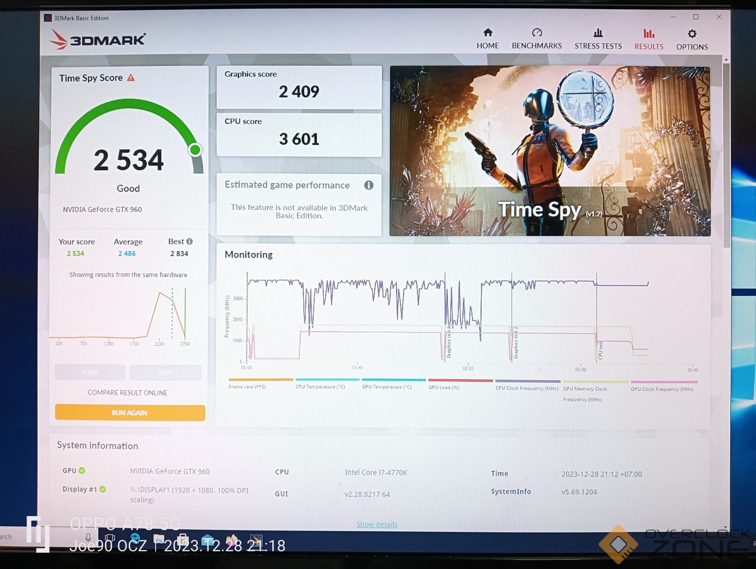
Task: Click the green check beside Display #1
Action: click(x=103, y=489)
